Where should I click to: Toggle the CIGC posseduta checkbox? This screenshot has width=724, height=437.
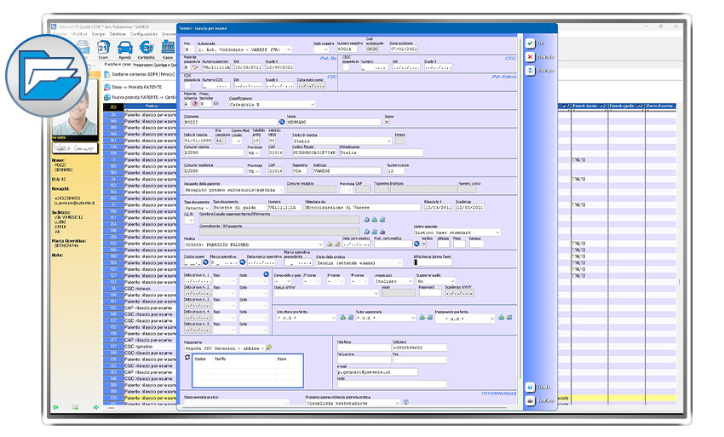[346, 66]
